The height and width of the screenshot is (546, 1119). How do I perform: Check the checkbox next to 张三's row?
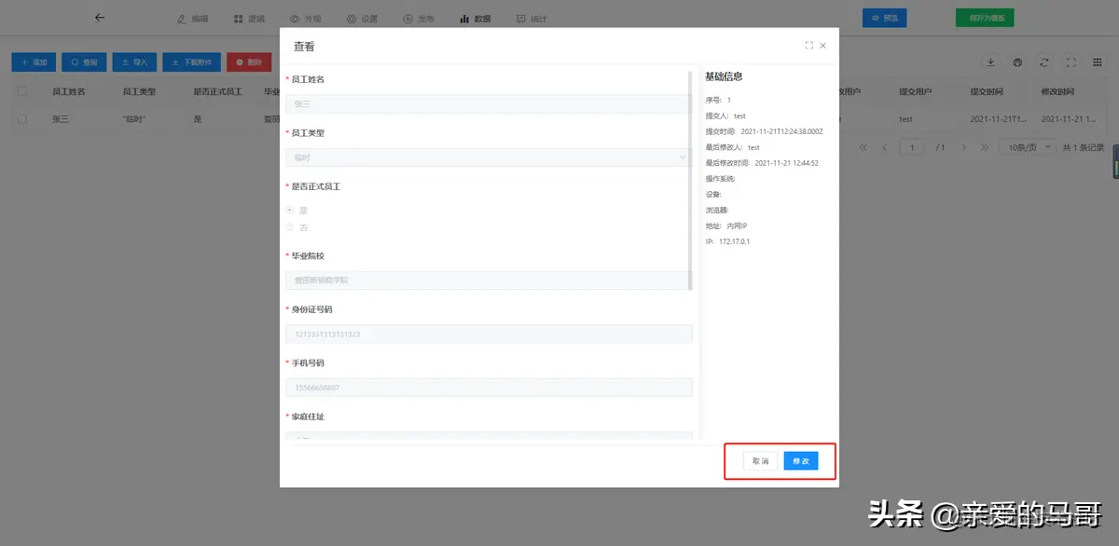pyautogui.click(x=21, y=118)
